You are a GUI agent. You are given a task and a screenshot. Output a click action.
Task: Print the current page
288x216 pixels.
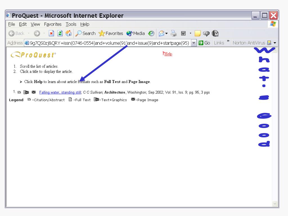point(174,33)
